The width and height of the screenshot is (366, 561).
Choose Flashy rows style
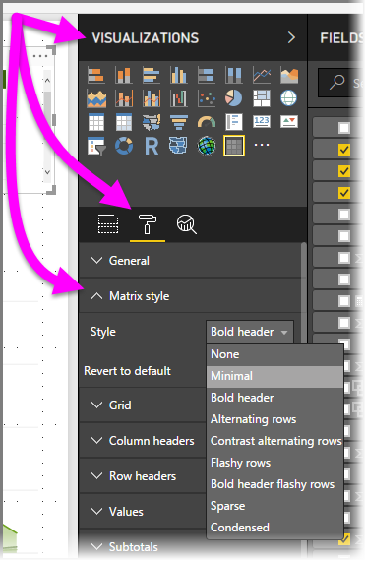click(274, 463)
